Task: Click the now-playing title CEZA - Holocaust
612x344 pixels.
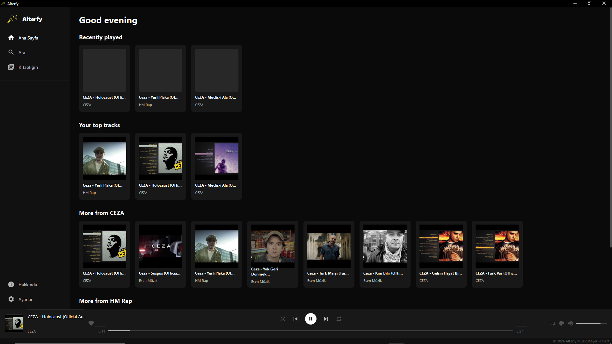Action: [x=56, y=317]
